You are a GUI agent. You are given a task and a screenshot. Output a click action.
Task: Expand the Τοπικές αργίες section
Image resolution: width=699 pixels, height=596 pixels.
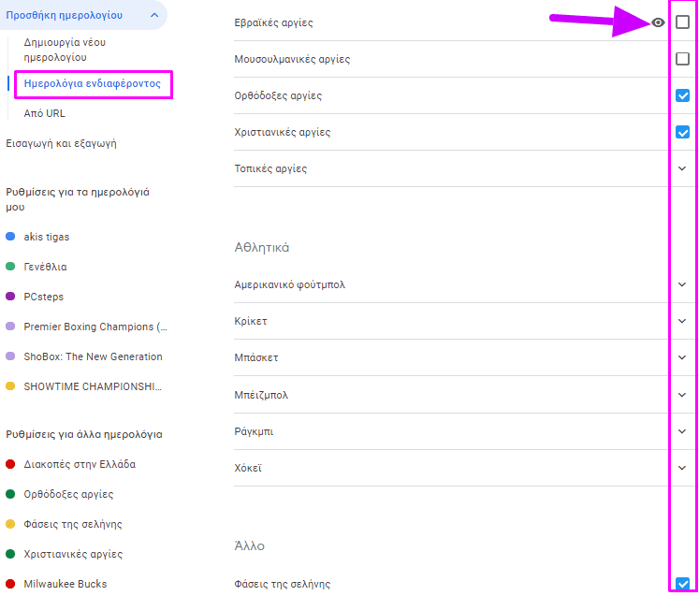pos(681,168)
